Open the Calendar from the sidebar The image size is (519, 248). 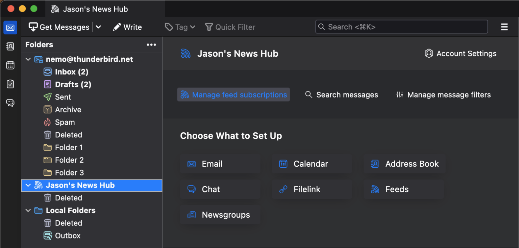[x=10, y=65]
